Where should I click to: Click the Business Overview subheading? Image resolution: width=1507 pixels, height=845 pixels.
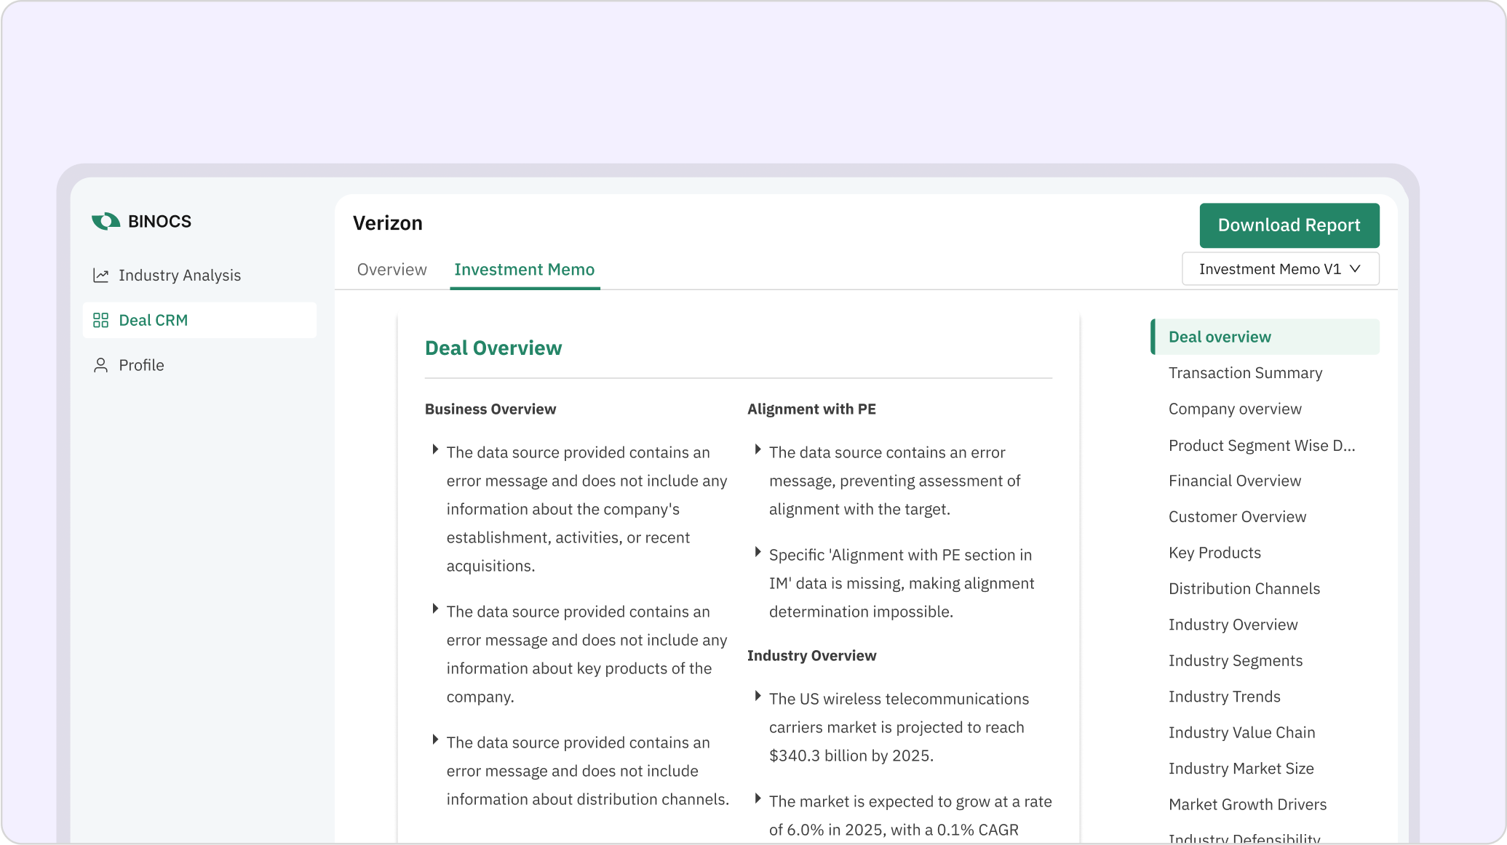[x=490, y=409]
